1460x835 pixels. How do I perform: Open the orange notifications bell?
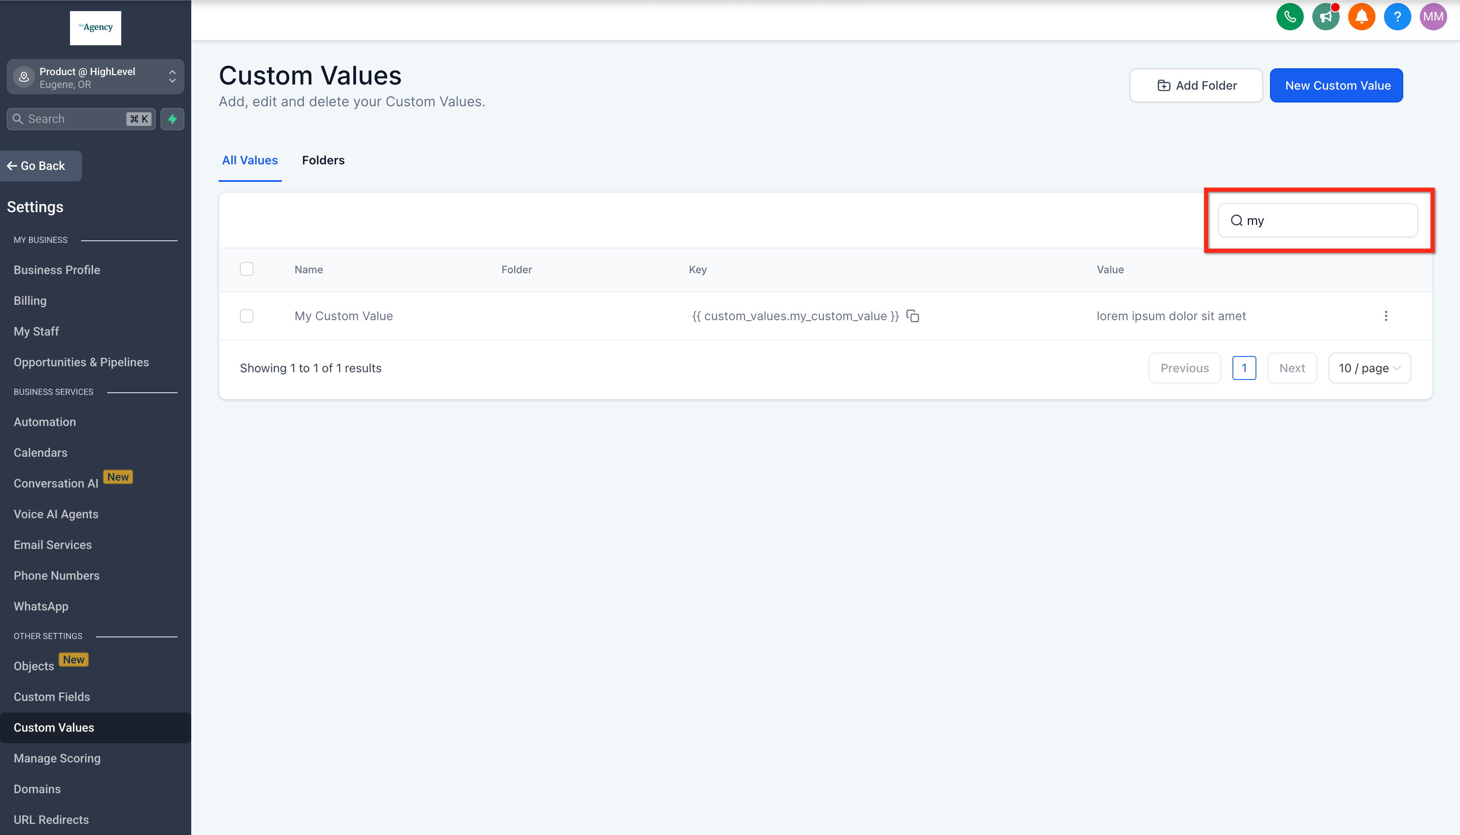pyautogui.click(x=1361, y=17)
